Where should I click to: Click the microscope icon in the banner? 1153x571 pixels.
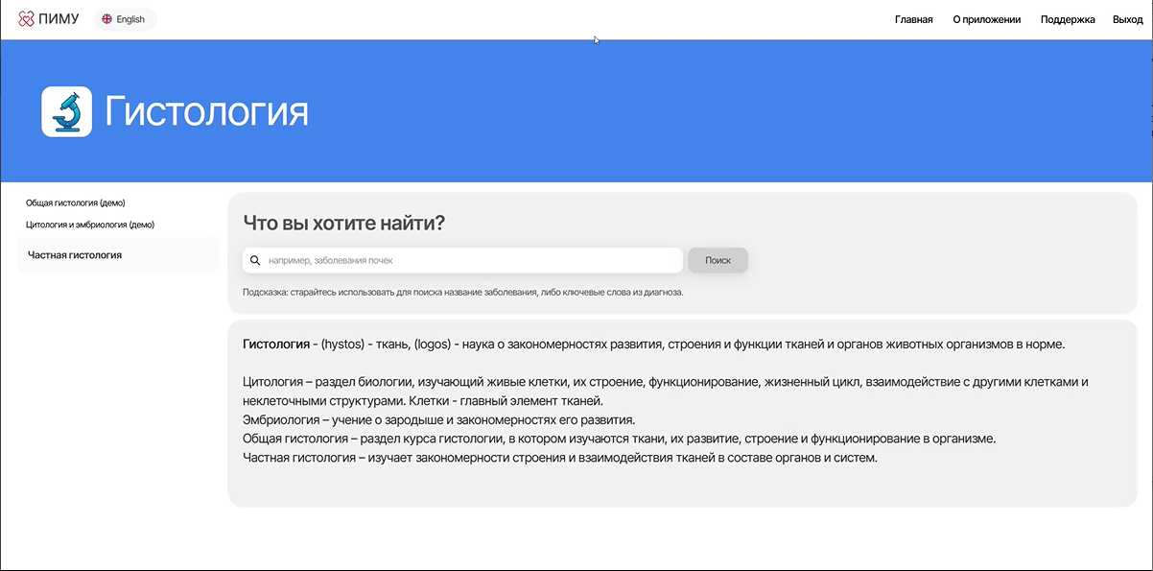[67, 111]
